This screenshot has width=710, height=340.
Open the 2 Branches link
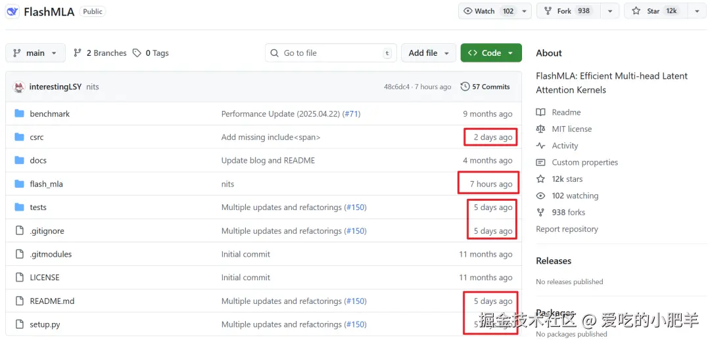tap(100, 53)
